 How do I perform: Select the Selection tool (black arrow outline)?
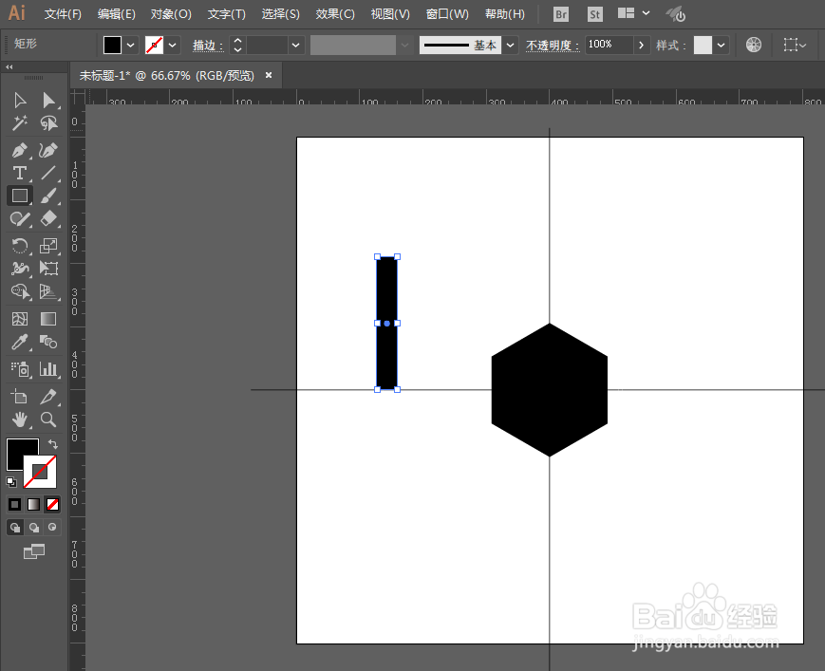[x=20, y=100]
